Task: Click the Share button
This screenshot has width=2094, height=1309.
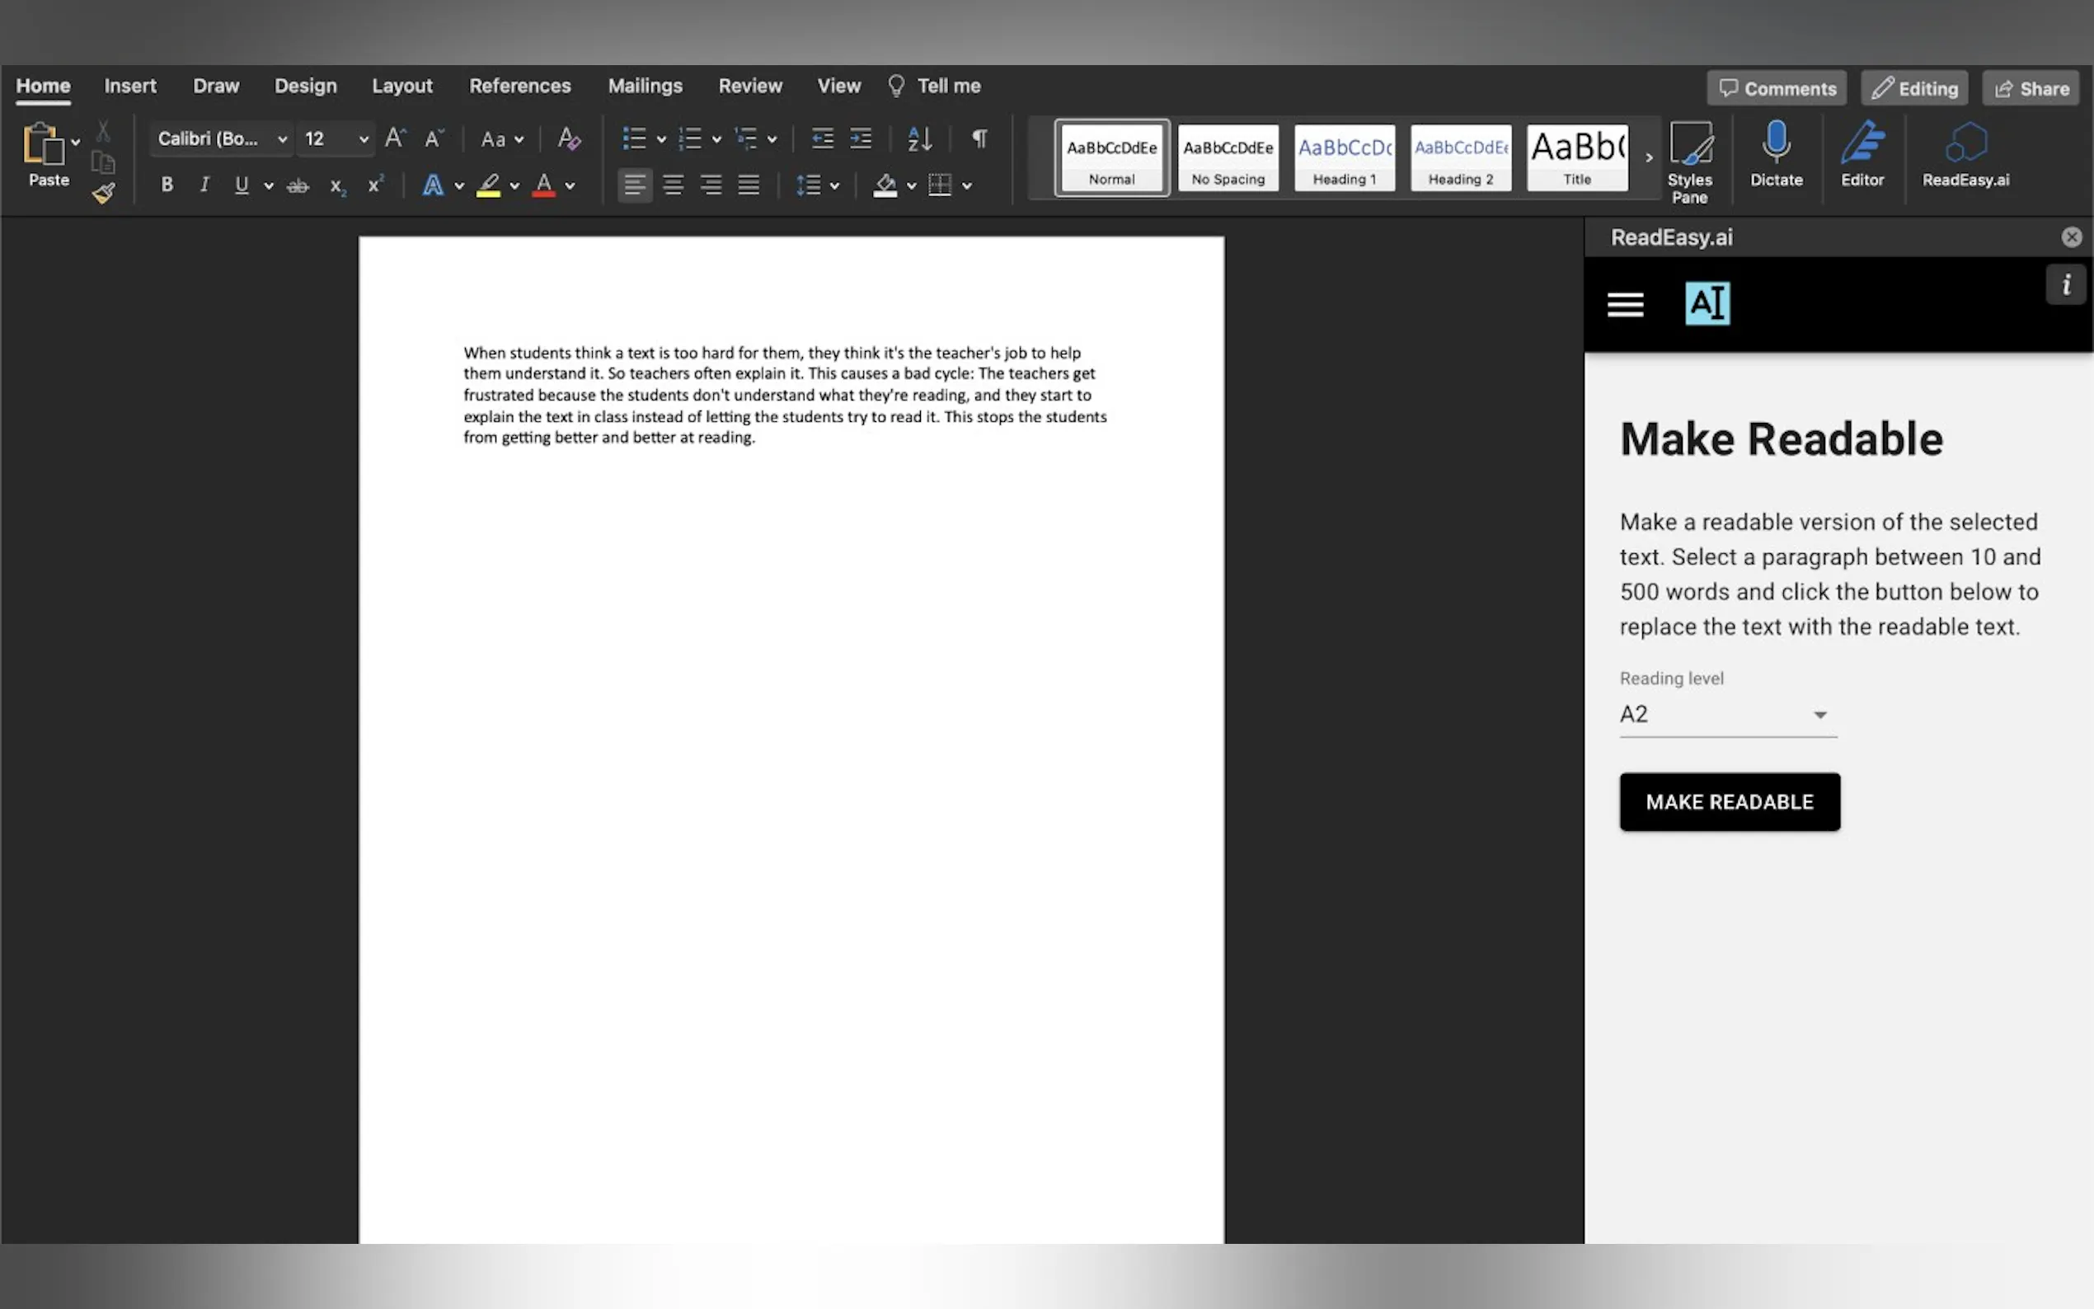Action: pyautogui.click(x=2031, y=88)
